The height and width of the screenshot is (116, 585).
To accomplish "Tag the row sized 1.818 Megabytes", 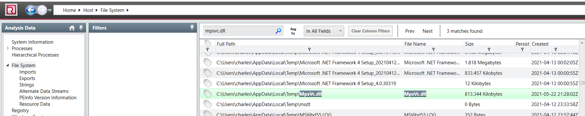I will 207,62.
